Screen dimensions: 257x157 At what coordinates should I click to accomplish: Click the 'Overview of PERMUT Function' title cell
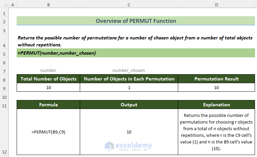point(136,21)
